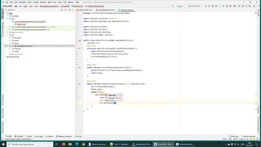Open the Navigate menu

(x=23, y=2)
